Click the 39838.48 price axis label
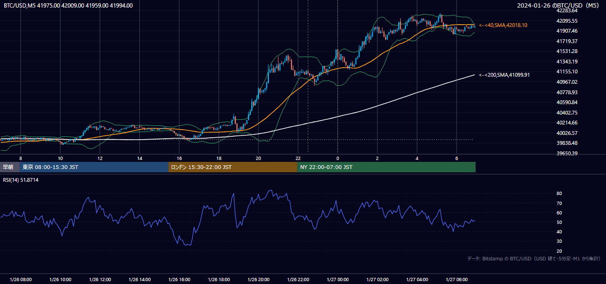This screenshot has height=284, width=606. (567, 143)
